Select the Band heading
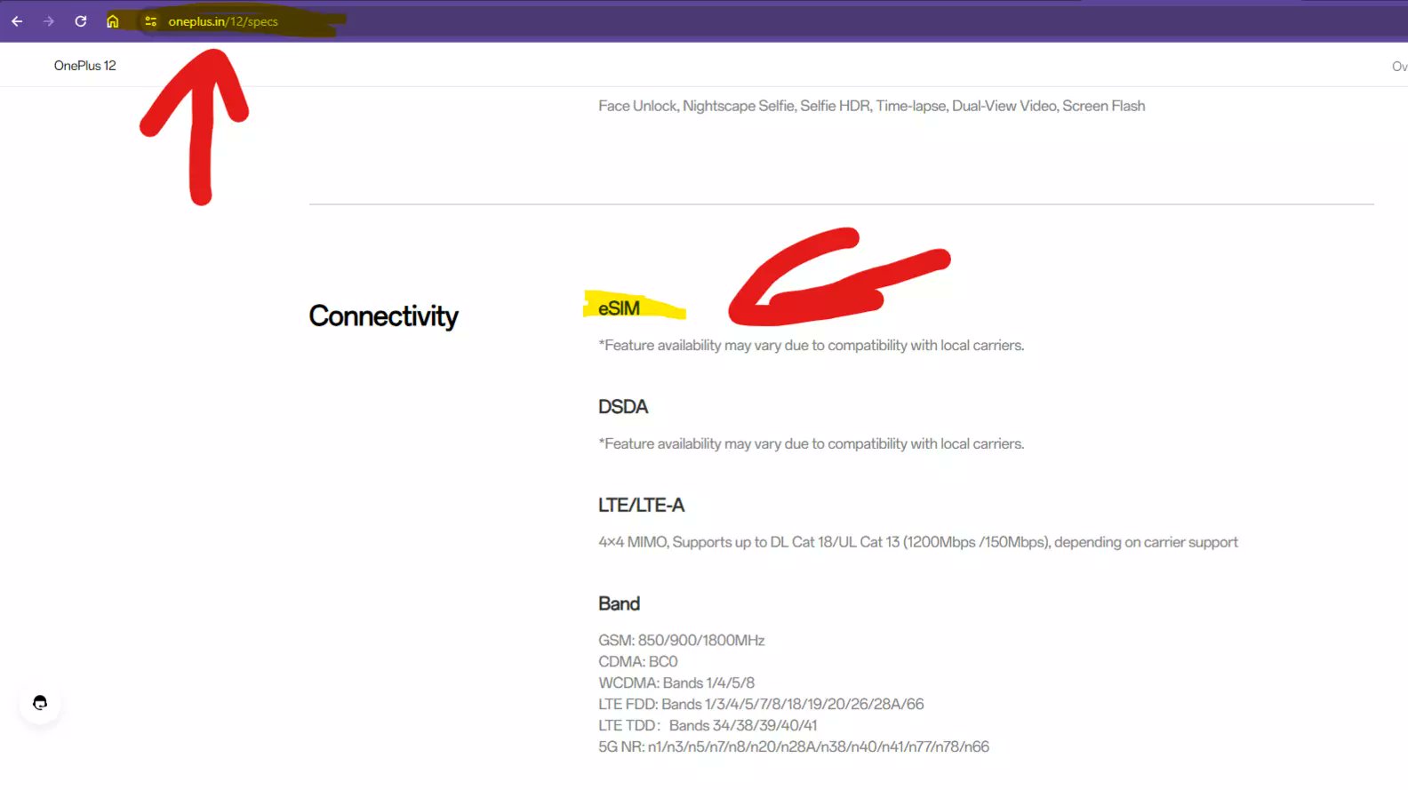The image size is (1408, 790). (619, 604)
